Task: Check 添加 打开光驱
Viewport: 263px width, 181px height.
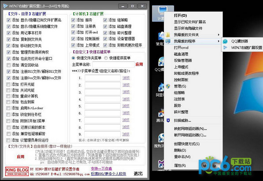Action: pyautogui.click(x=8, y=84)
